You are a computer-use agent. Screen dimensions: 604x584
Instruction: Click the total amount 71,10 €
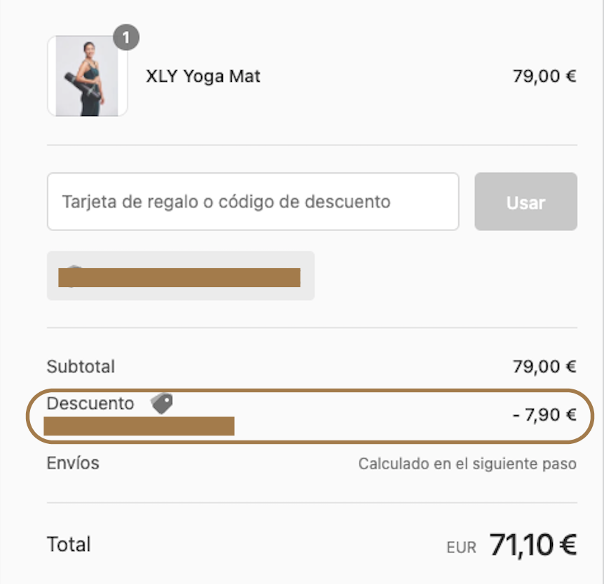point(533,544)
